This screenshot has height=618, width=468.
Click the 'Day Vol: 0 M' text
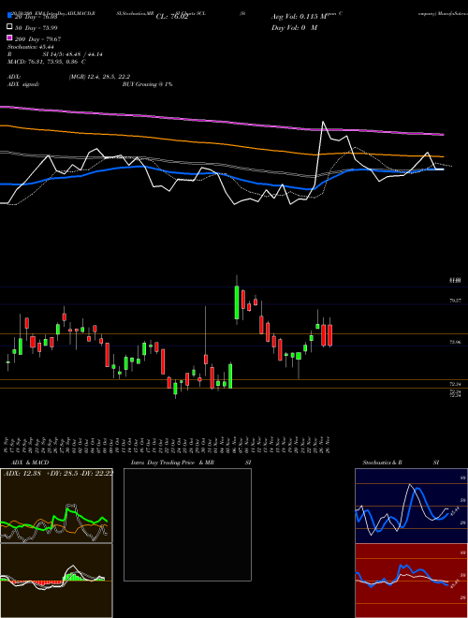[294, 28]
